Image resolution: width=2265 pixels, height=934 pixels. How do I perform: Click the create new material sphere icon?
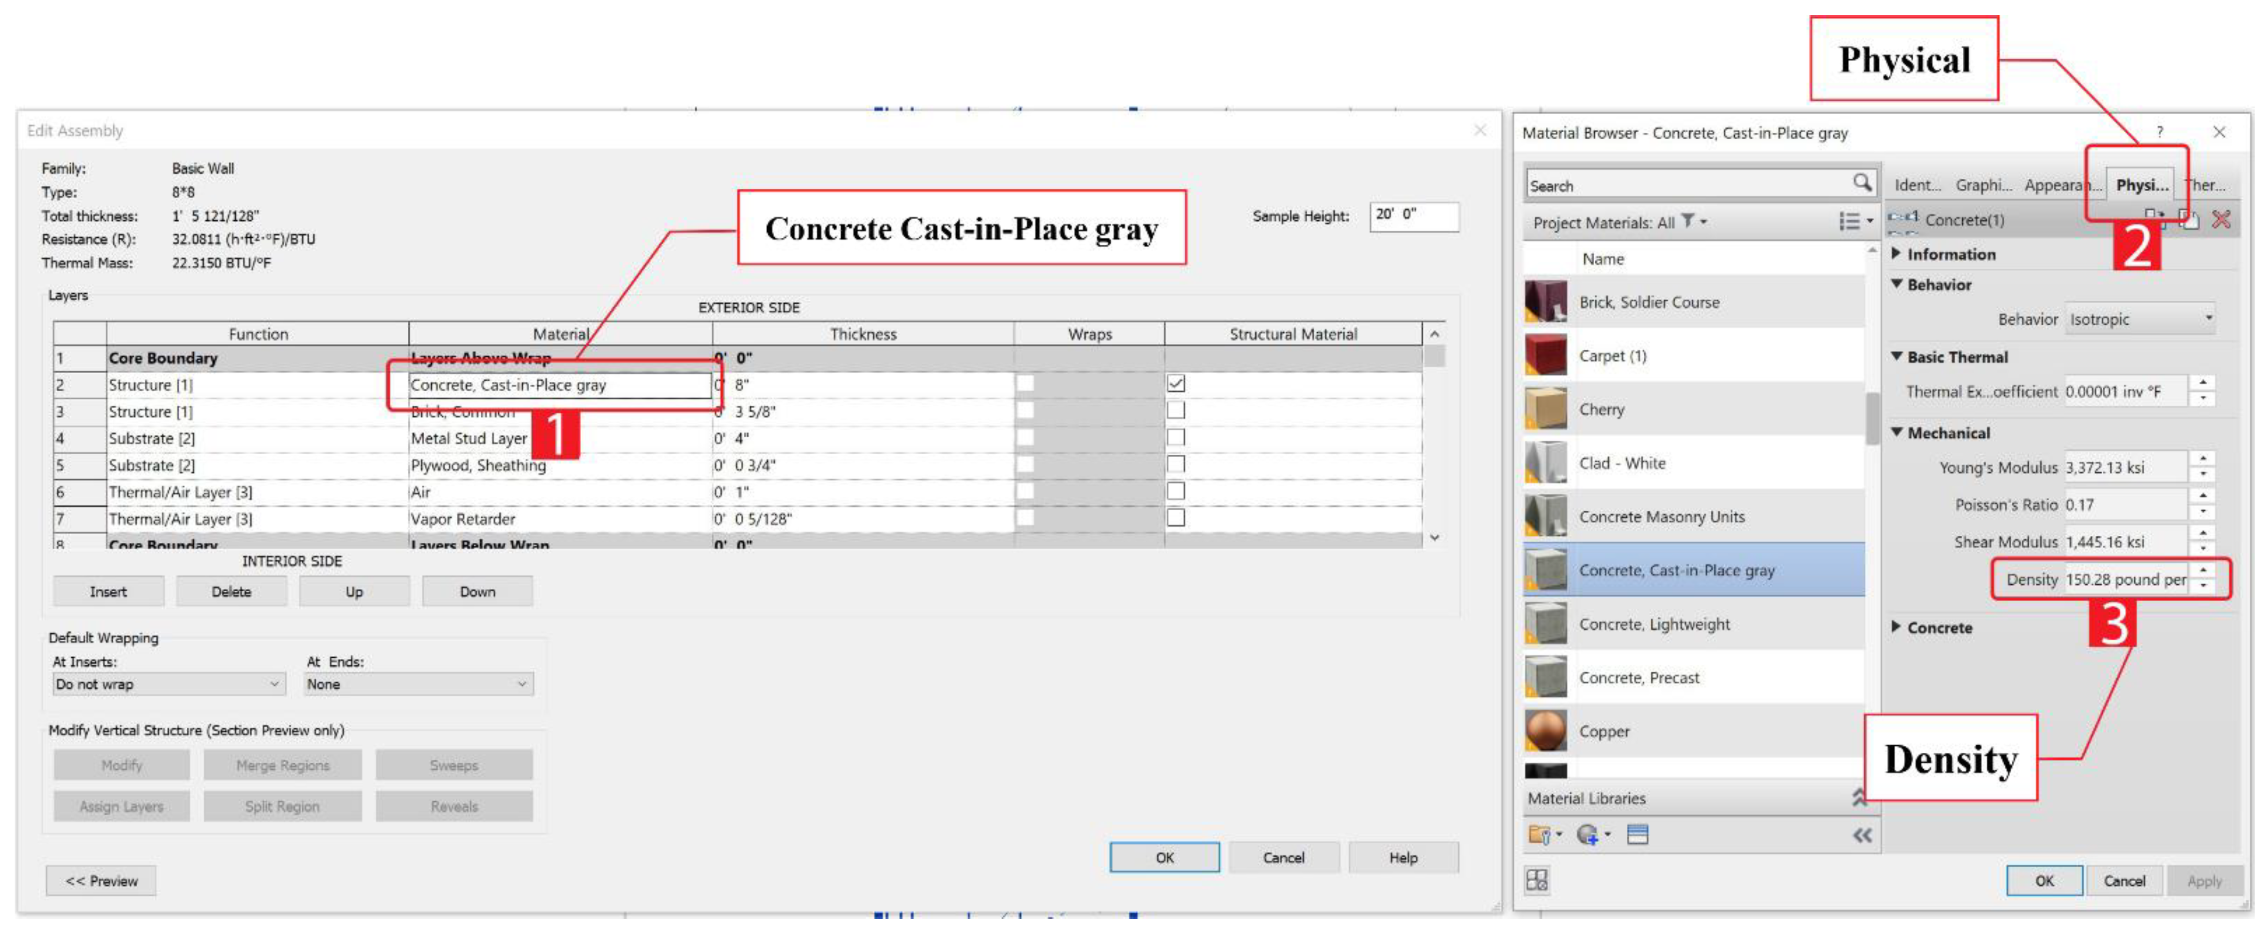pyautogui.click(x=1588, y=834)
